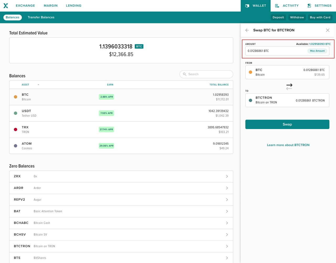Click the magnifier icon in the search box
336x263 pixels.
point(185,74)
